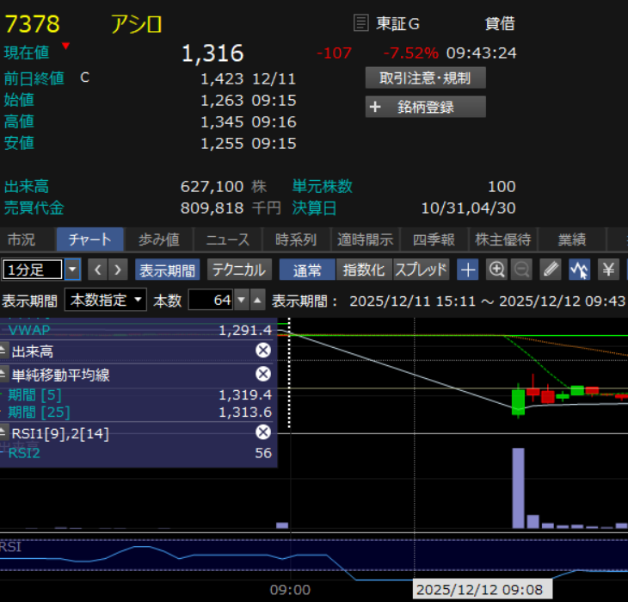628x602 pixels.
Task: Select the pencil drawing tool
Action: click(x=551, y=270)
